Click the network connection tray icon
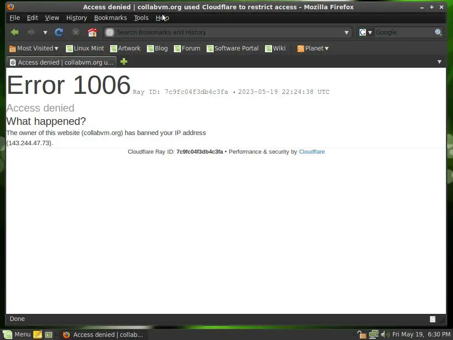 [373, 335]
